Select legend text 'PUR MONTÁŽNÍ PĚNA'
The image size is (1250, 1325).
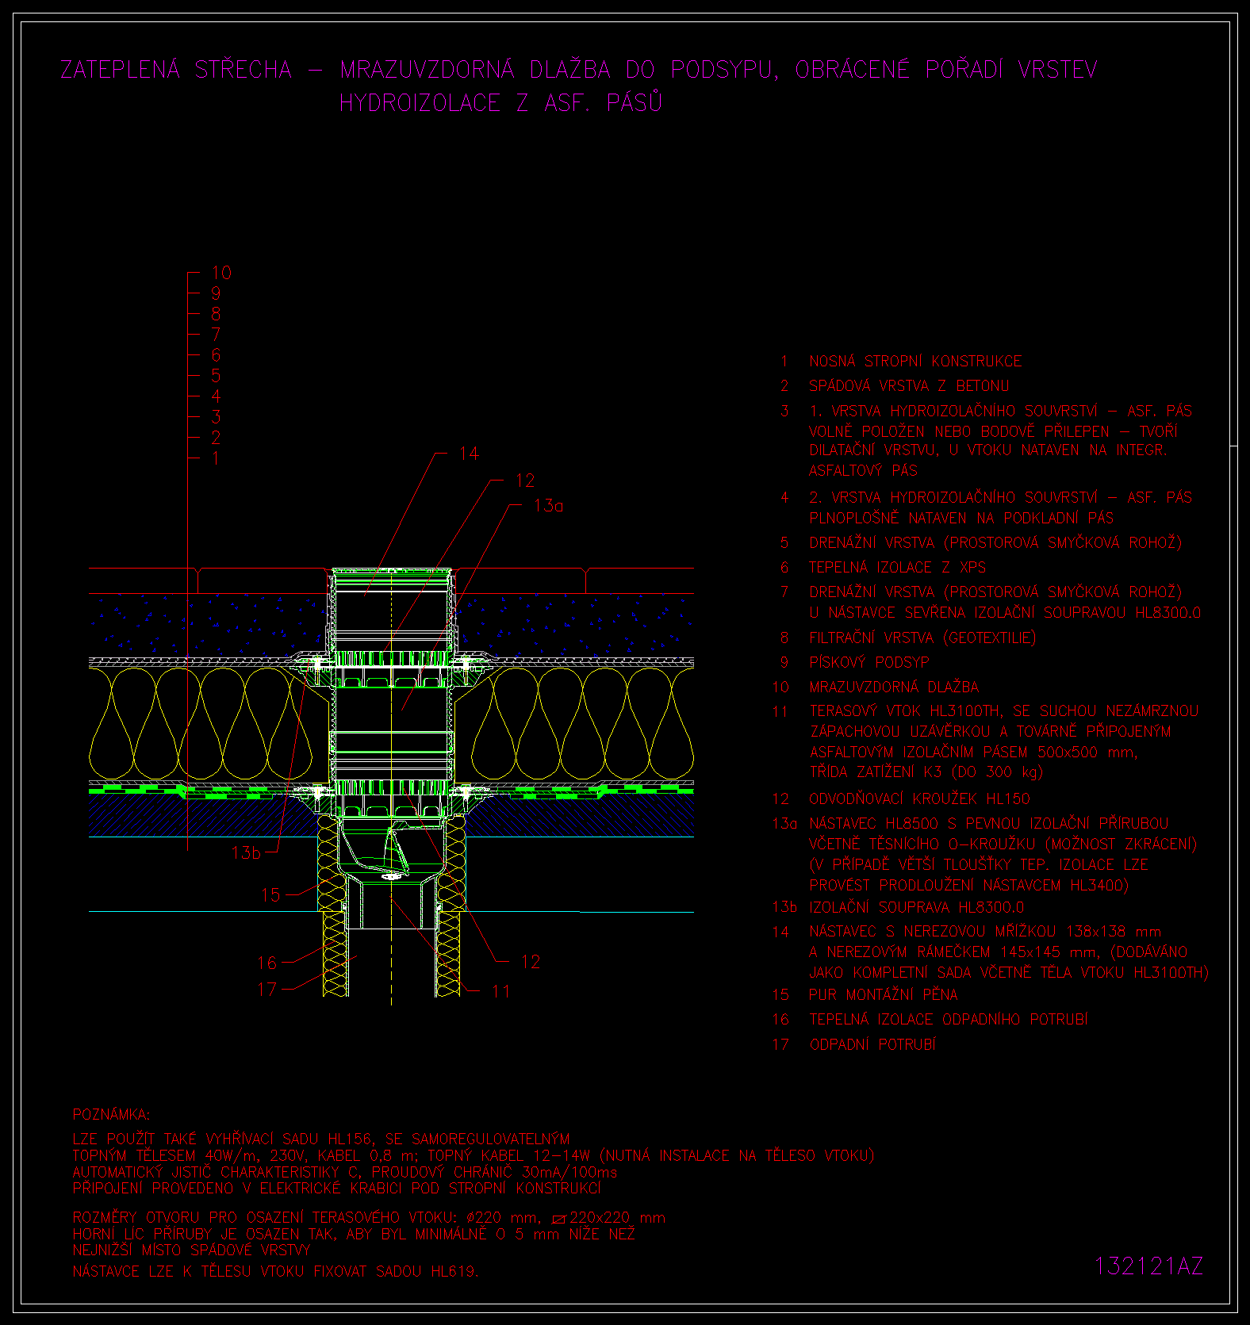pyautogui.click(x=883, y=995)
